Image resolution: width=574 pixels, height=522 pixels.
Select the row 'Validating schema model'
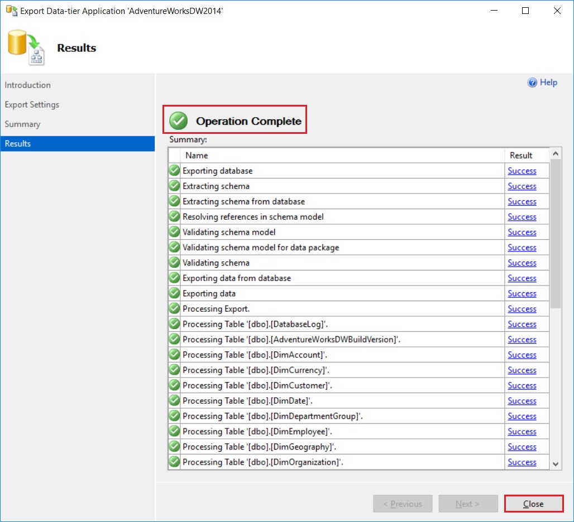click(358, 232)
